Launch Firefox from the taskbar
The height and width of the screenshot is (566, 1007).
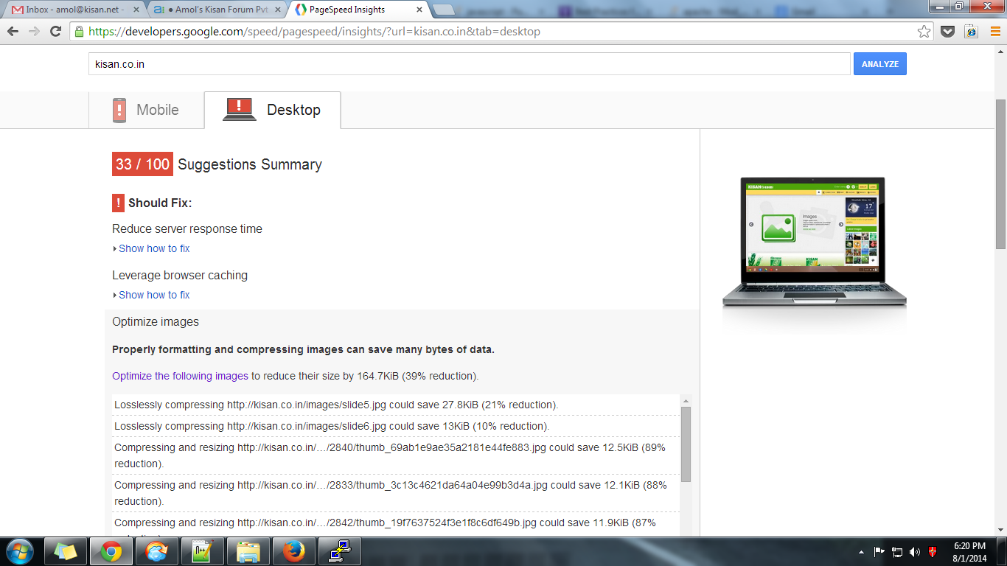(293, 551)
